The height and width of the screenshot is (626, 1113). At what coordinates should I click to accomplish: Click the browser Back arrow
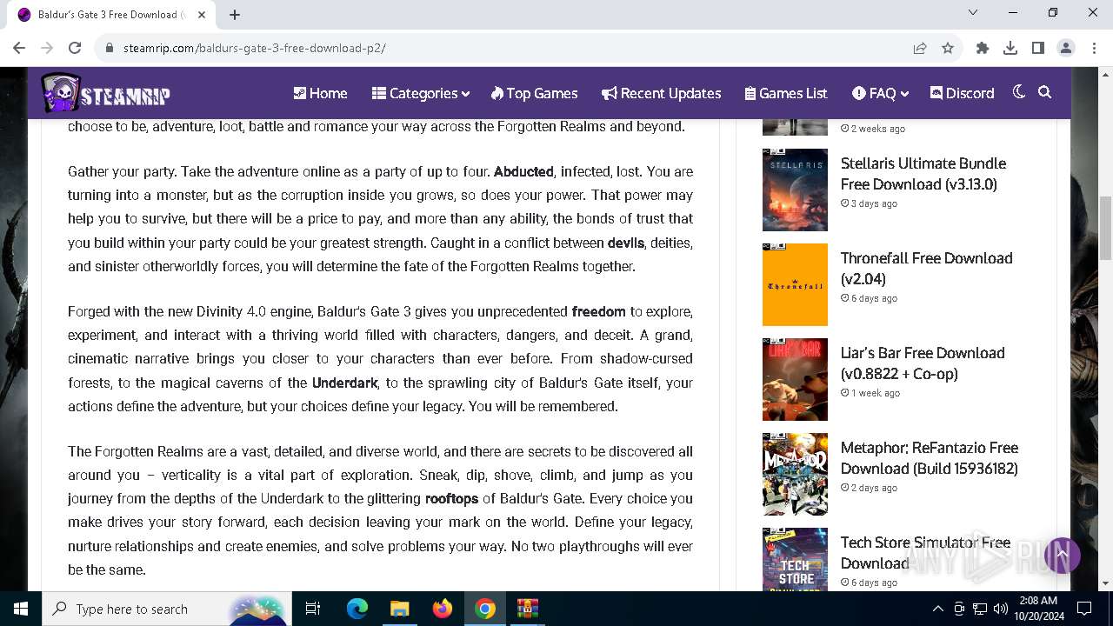click(19, 48)
